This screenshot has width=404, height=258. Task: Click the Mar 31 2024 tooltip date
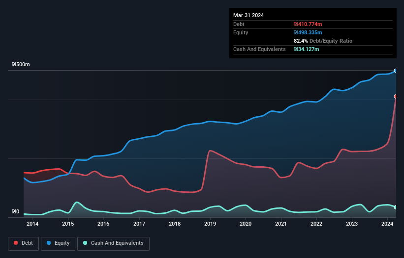click(249, 15)
